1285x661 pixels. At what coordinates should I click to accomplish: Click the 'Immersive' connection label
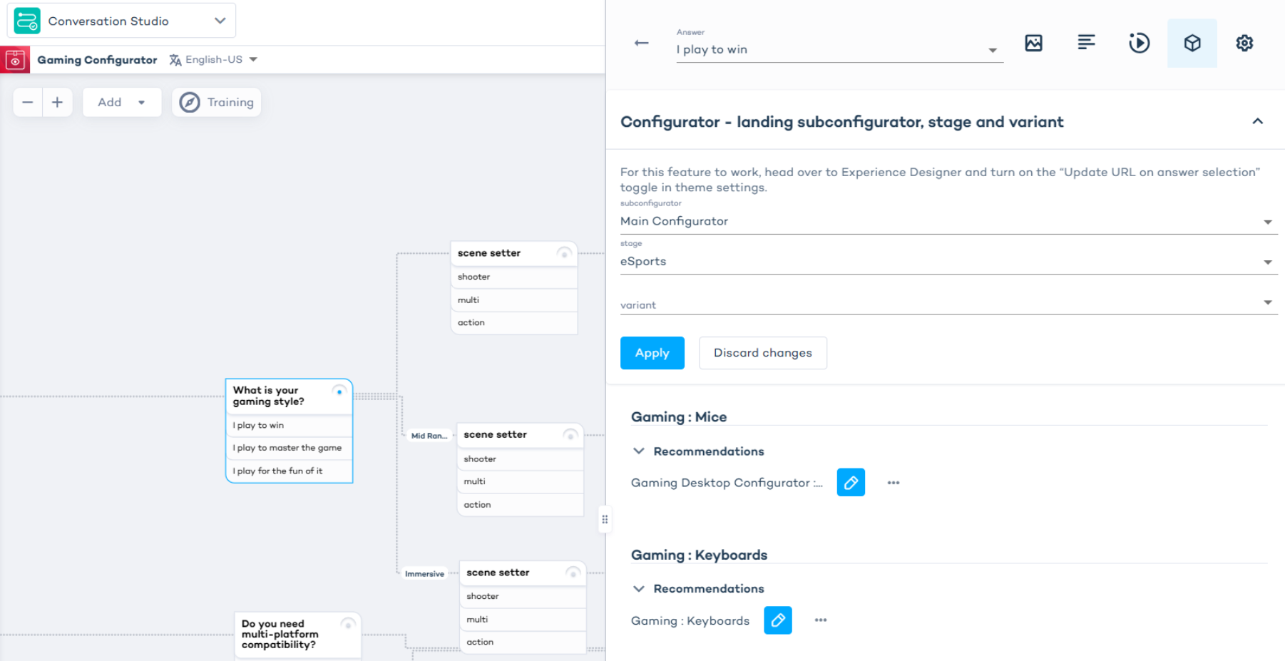coord(424,574)
